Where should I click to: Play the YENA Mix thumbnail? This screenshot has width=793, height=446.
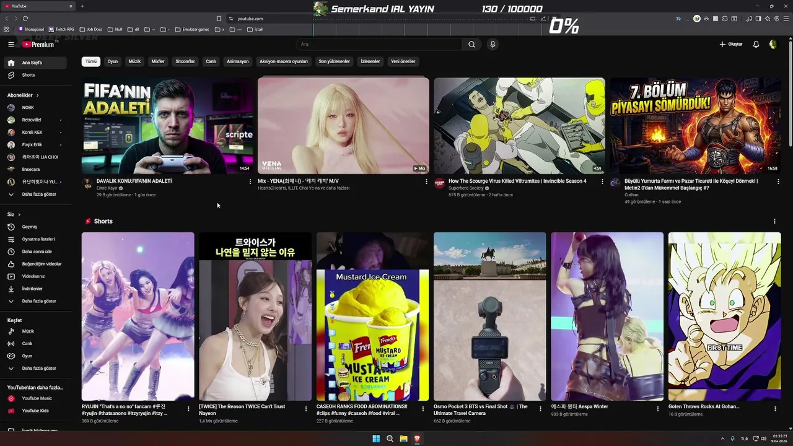pyautogui.click(x=343, y=126)
